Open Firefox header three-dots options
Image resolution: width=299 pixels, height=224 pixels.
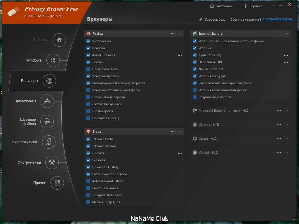point(173,34)
